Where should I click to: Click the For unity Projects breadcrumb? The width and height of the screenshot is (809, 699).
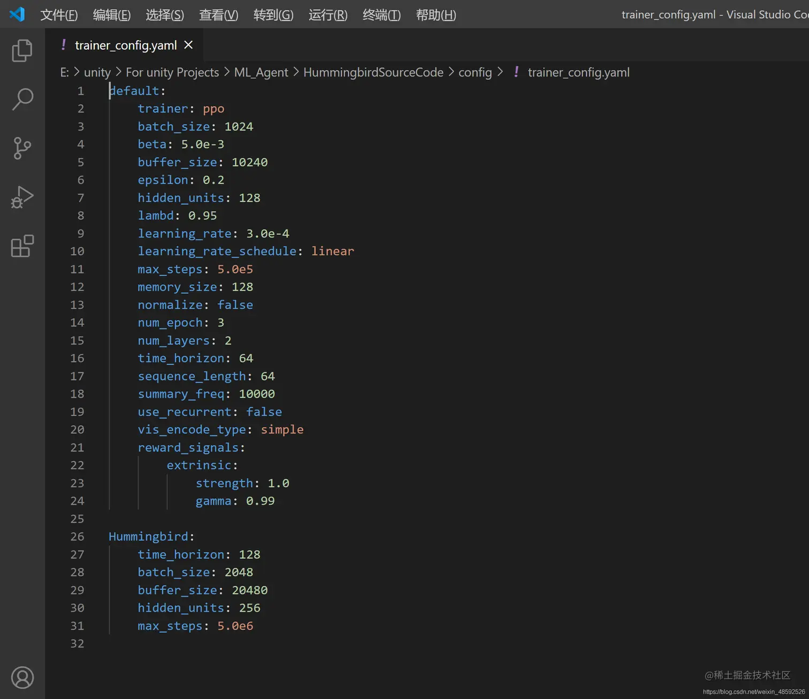pos(172,72)
